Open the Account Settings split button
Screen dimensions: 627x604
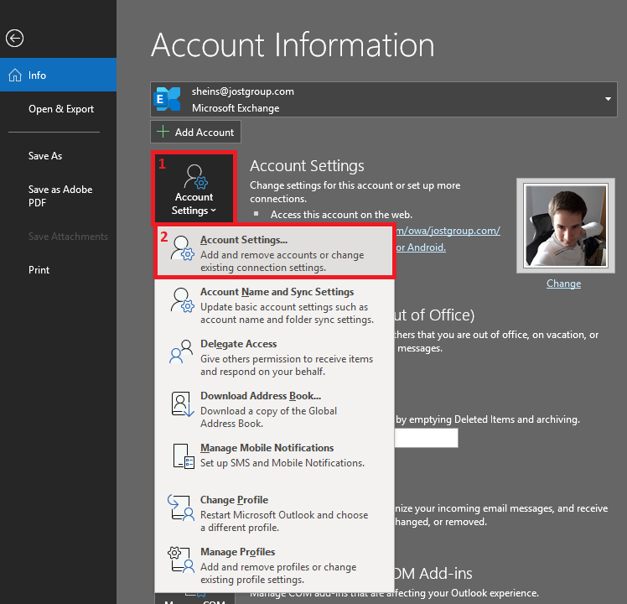(194, 188)
